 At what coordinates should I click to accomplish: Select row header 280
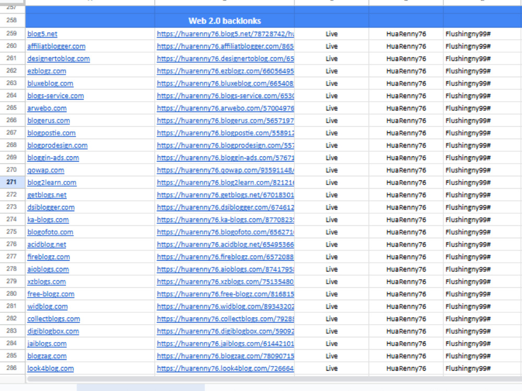coord(13,294)
